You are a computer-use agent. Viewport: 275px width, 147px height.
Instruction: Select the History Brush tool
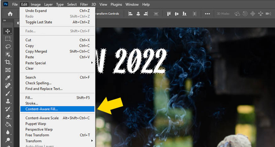pos(8,109)
